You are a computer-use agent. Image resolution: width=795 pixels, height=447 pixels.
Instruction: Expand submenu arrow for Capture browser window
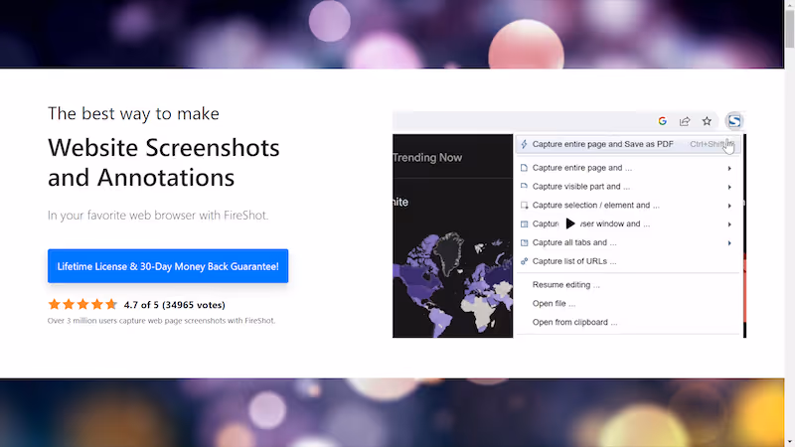(x=729, y=224)
